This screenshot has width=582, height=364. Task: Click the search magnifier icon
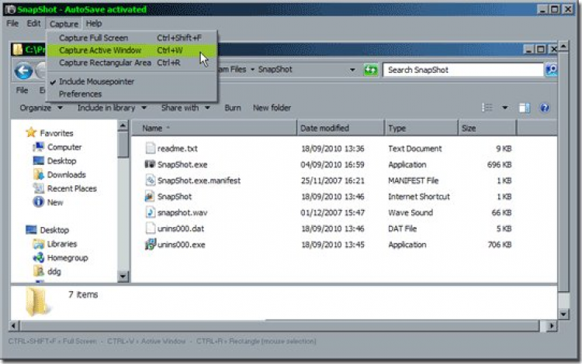(x=551, y=70)
